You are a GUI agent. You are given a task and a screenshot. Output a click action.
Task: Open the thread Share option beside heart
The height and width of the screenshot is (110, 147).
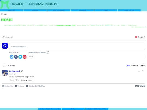12,65
